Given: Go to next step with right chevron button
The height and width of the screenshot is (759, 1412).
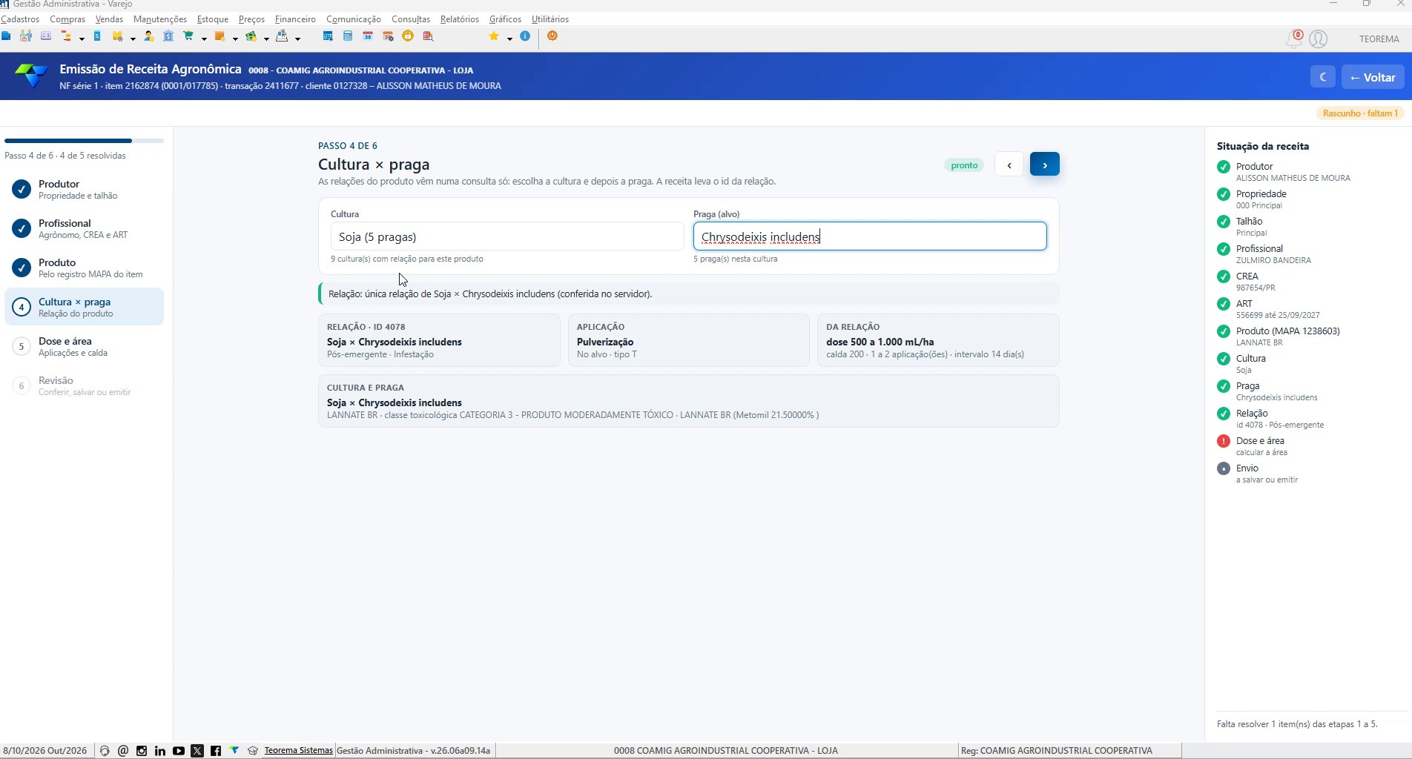Looking at the screenshot, I should pyautogui.click(x=1044, y=165).
